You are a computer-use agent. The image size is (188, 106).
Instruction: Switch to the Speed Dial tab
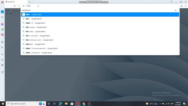click(x=16, y=2)
